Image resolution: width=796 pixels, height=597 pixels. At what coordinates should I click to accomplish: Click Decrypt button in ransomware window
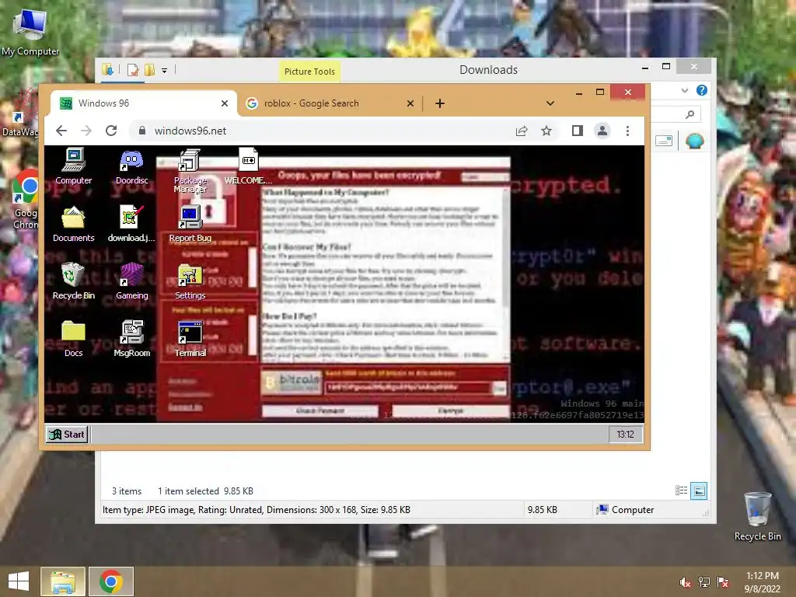(451, 410)
